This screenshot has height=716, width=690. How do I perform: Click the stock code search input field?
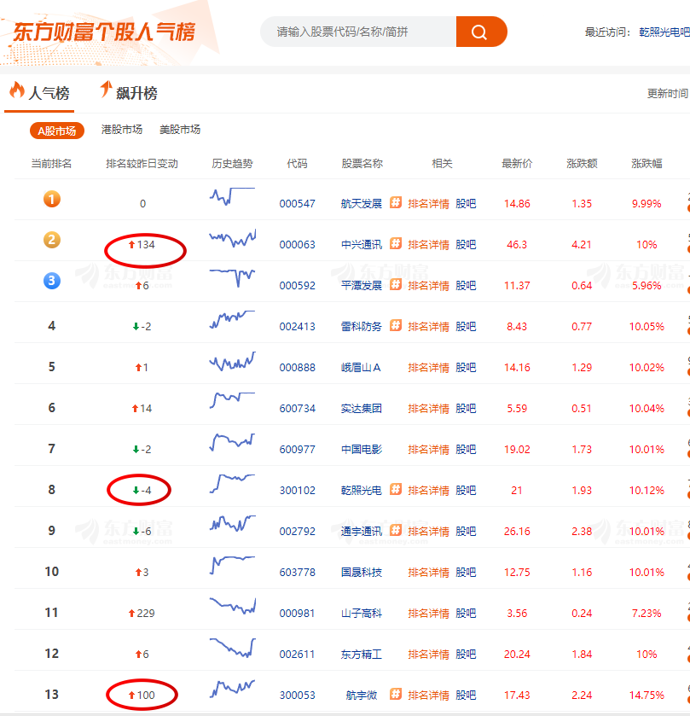[x=358, y=32]
